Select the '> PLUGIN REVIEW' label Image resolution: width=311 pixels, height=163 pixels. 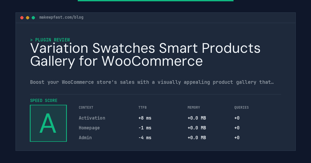click(50, 40)
